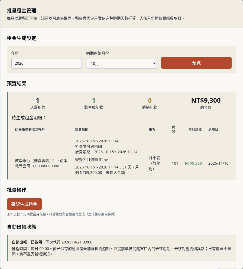Click the 租客 column header

coord(152,129)
